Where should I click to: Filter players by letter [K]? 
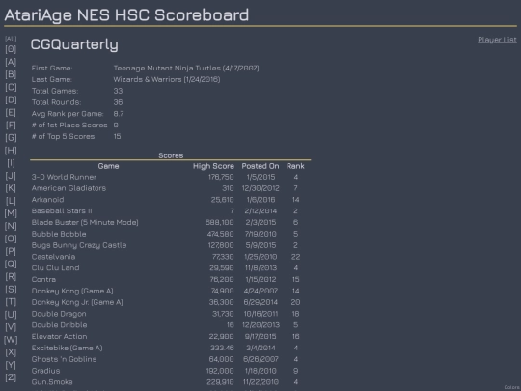pos(11,188)
